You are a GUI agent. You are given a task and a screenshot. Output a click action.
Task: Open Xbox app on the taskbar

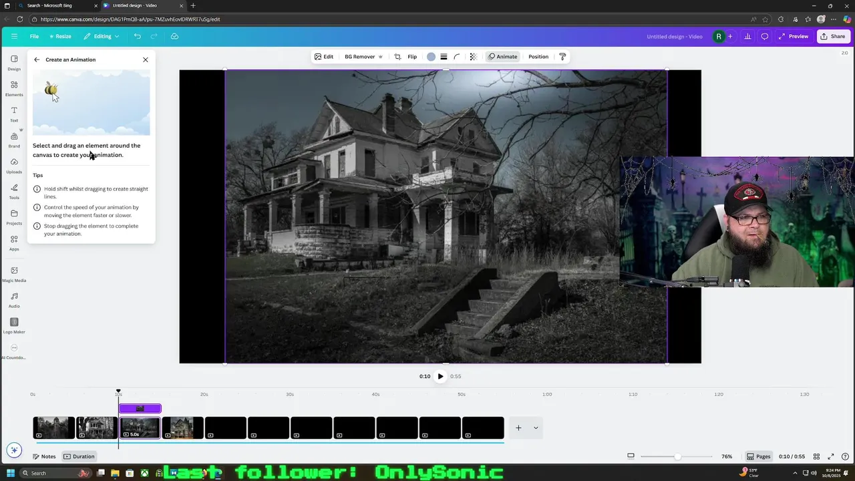(x=144, y=473)
